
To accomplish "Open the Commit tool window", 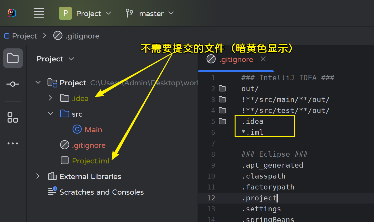I will 13,84.
